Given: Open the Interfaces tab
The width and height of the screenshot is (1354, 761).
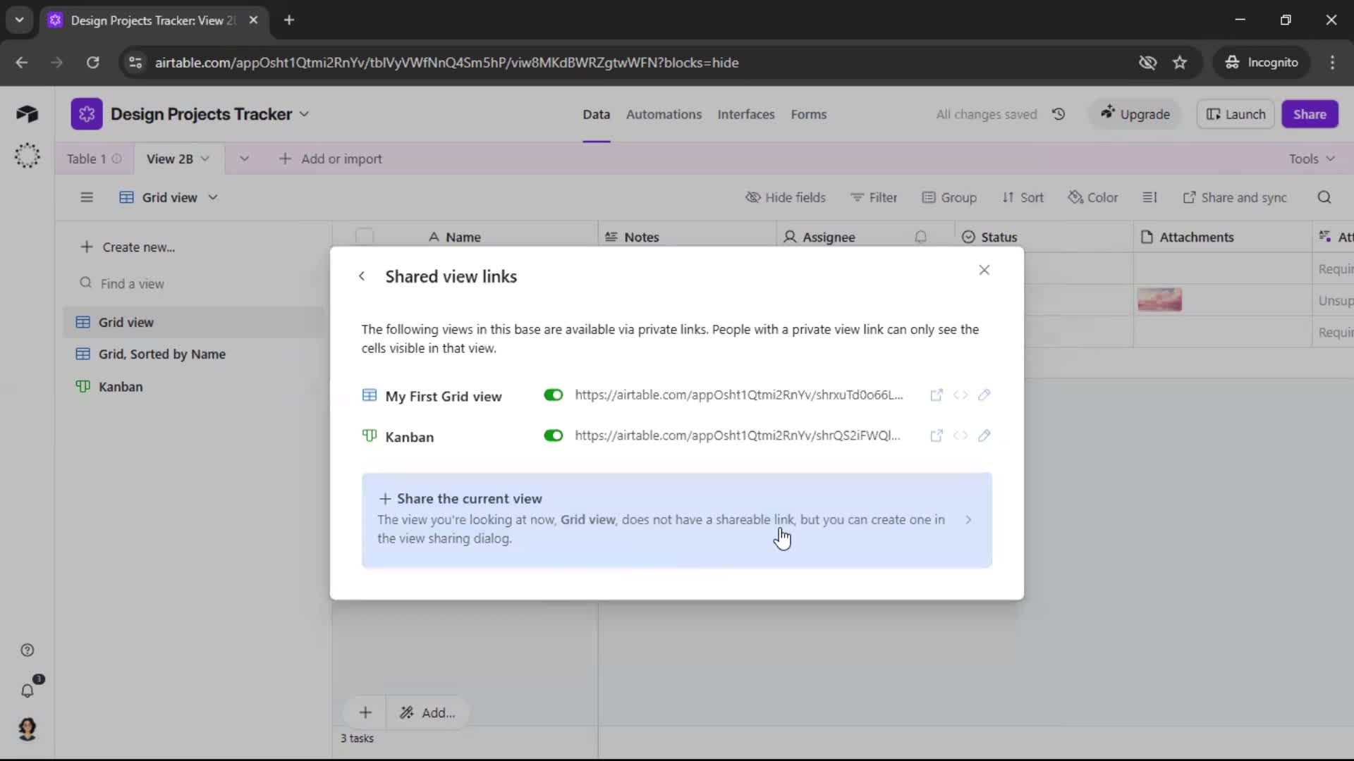Looking at the screenshot, I should click(x=746, y=114).
